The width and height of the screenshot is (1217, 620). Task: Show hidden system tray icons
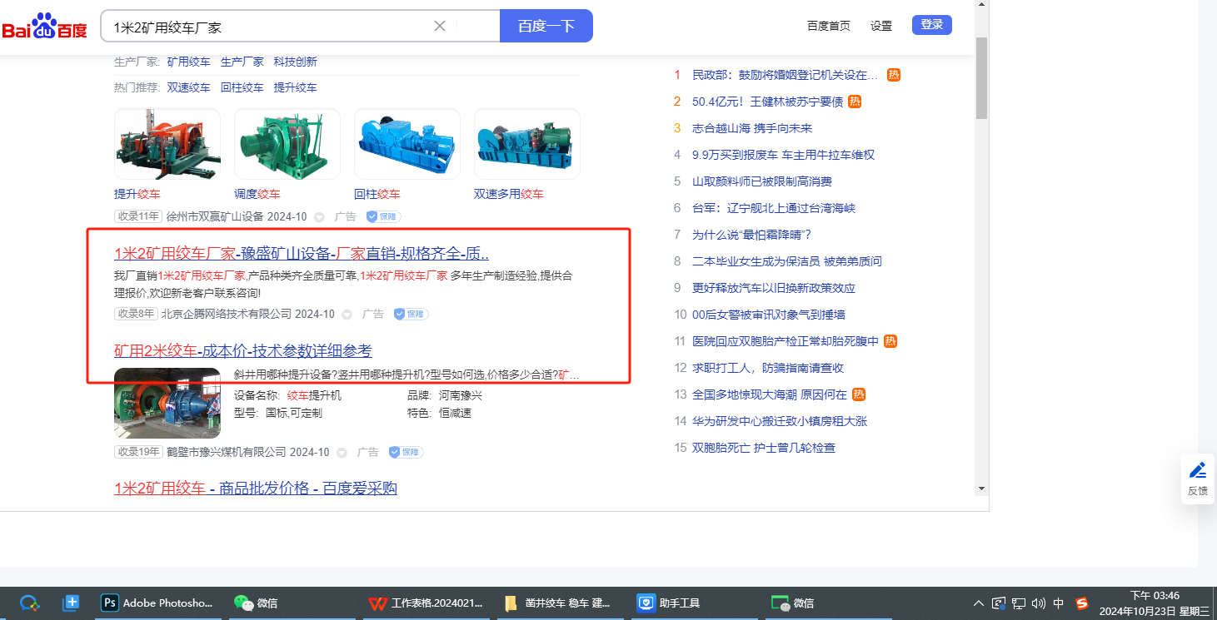coord(978,603)
